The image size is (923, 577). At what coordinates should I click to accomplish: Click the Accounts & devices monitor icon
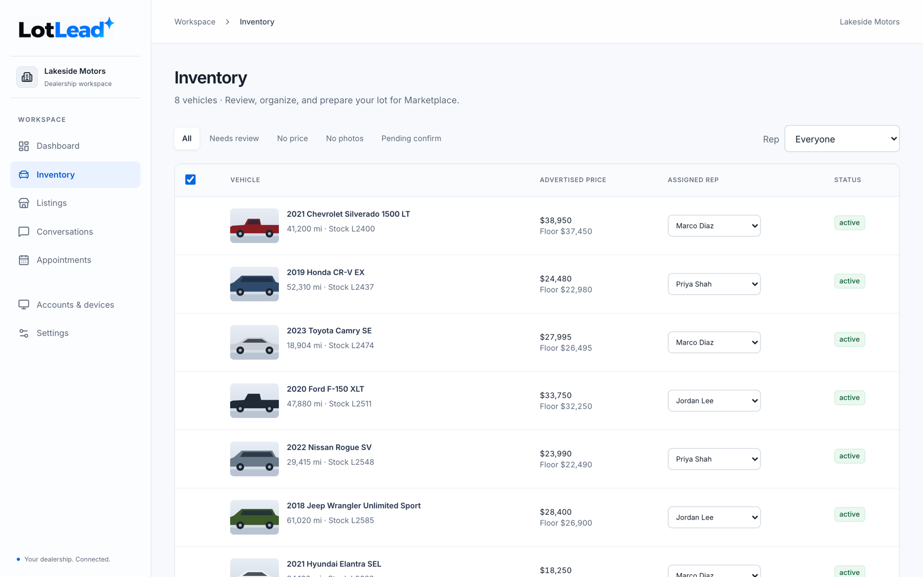click(24, 305)
